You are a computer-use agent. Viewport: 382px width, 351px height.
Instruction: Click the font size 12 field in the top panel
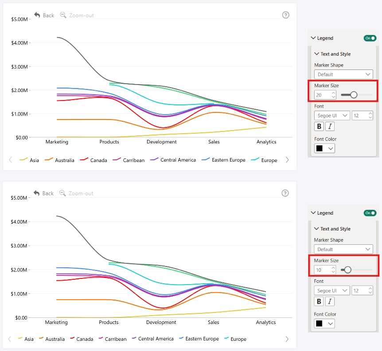pos(362,116)
